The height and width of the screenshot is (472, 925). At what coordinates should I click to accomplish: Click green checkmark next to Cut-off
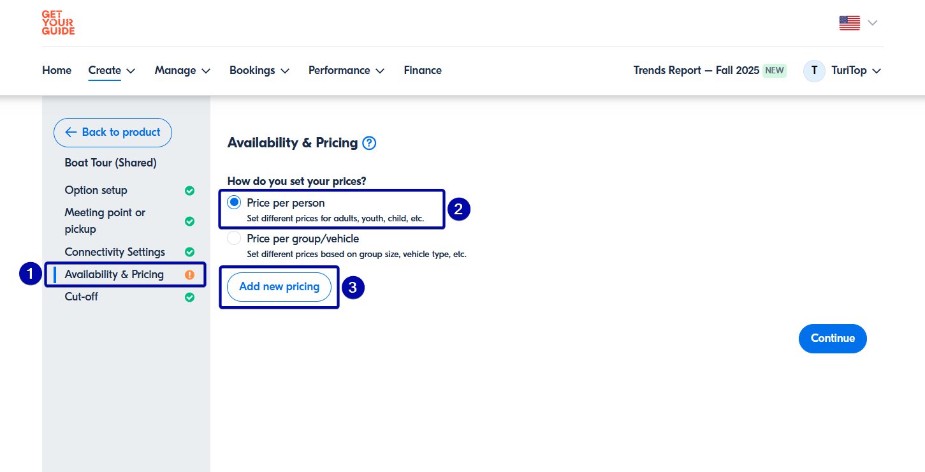tap(189, 297)
